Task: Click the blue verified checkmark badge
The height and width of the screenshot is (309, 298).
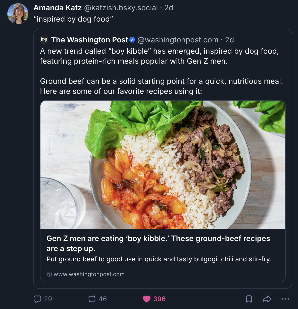Action: pyautogui.click(x=132, y=40)
